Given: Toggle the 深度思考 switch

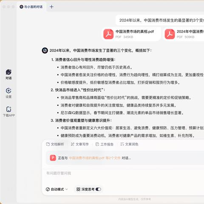Looking at the screenshot, I should 98,189.
